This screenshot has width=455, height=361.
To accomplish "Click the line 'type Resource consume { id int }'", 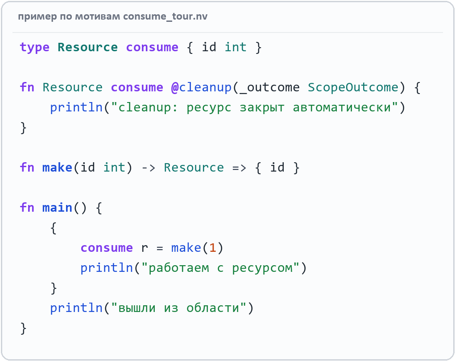I will pos(141,47).
